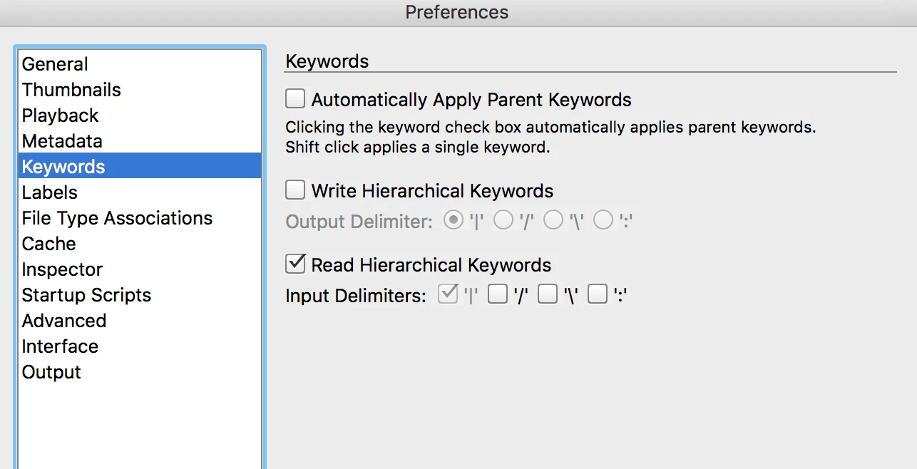
Task: Select the ':' output delimiter radio
Action: [x=603, y=221]
